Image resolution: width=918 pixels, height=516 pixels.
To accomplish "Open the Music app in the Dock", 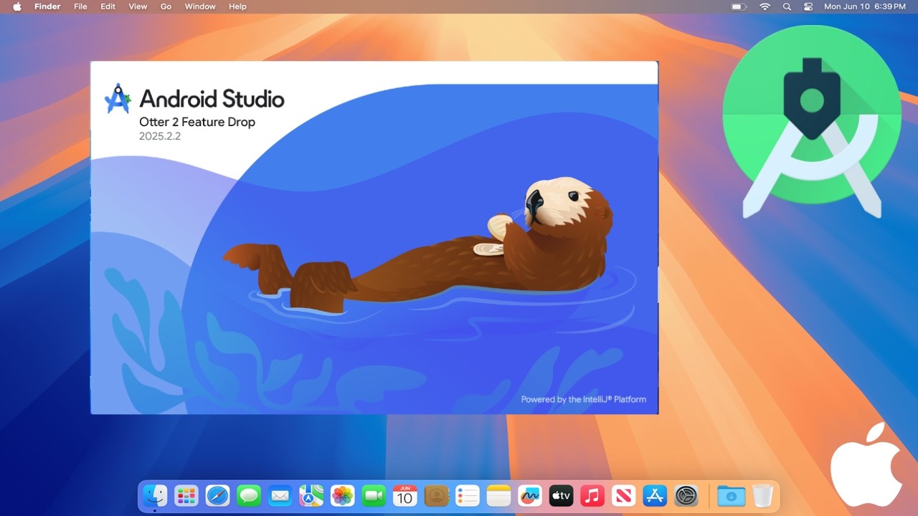I will 592,495.
